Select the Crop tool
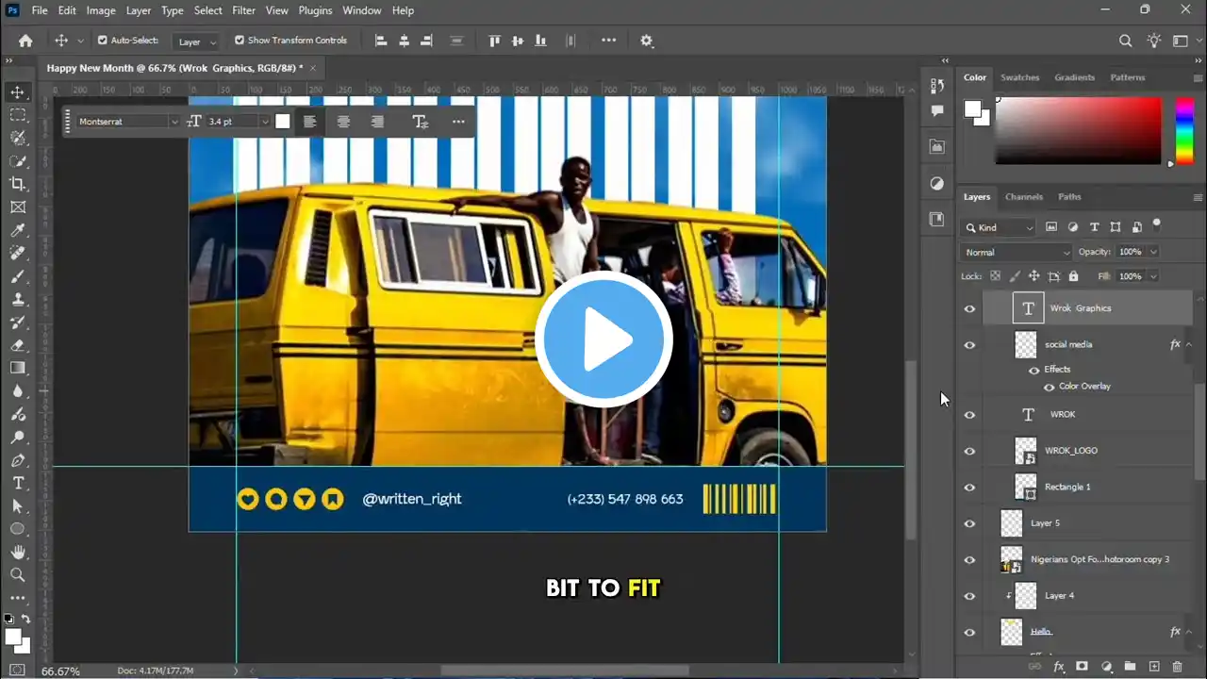Viewport: 1207px width, 679px height. (x=18, y=184)
